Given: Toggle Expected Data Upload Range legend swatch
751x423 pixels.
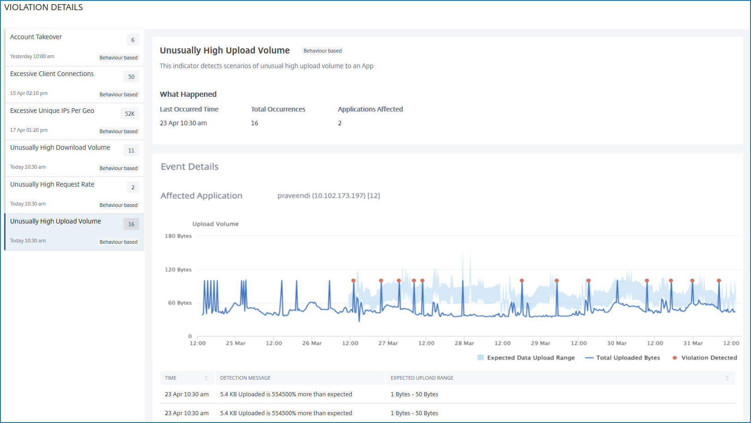Looking at the screenshot, I should tap(481, 358).
